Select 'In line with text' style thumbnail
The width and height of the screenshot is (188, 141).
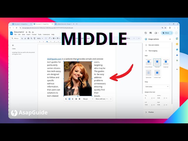pos(148,62)
